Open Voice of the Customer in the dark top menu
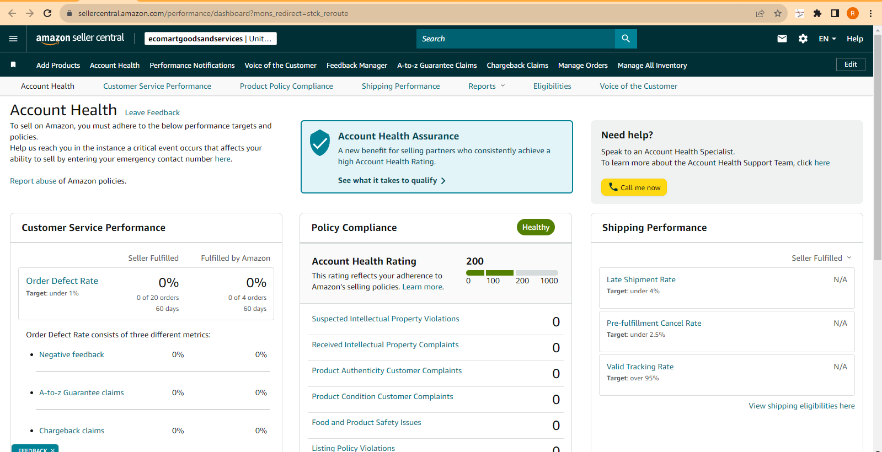 pos(280,65)
